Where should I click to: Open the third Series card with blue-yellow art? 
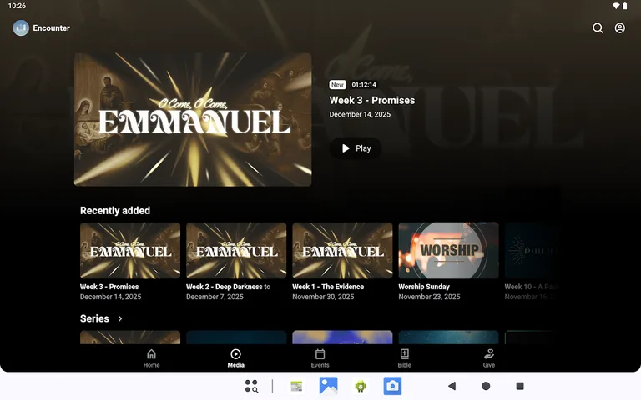(342, 337)
